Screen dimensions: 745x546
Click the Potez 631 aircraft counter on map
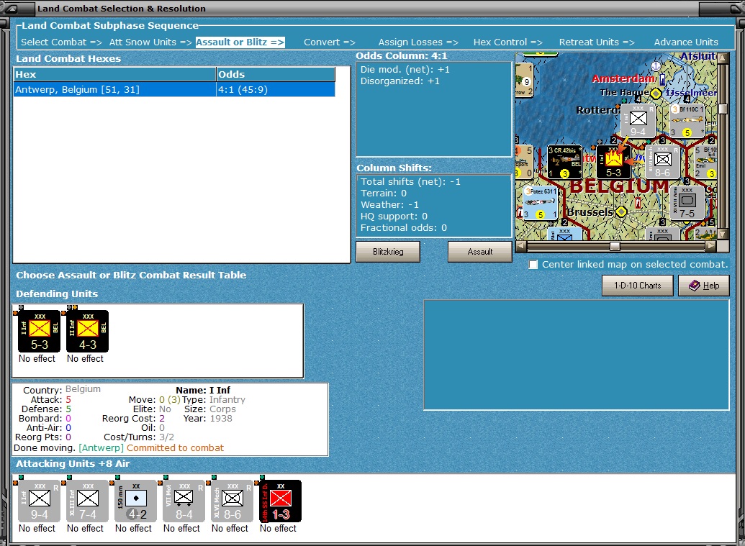541,203
